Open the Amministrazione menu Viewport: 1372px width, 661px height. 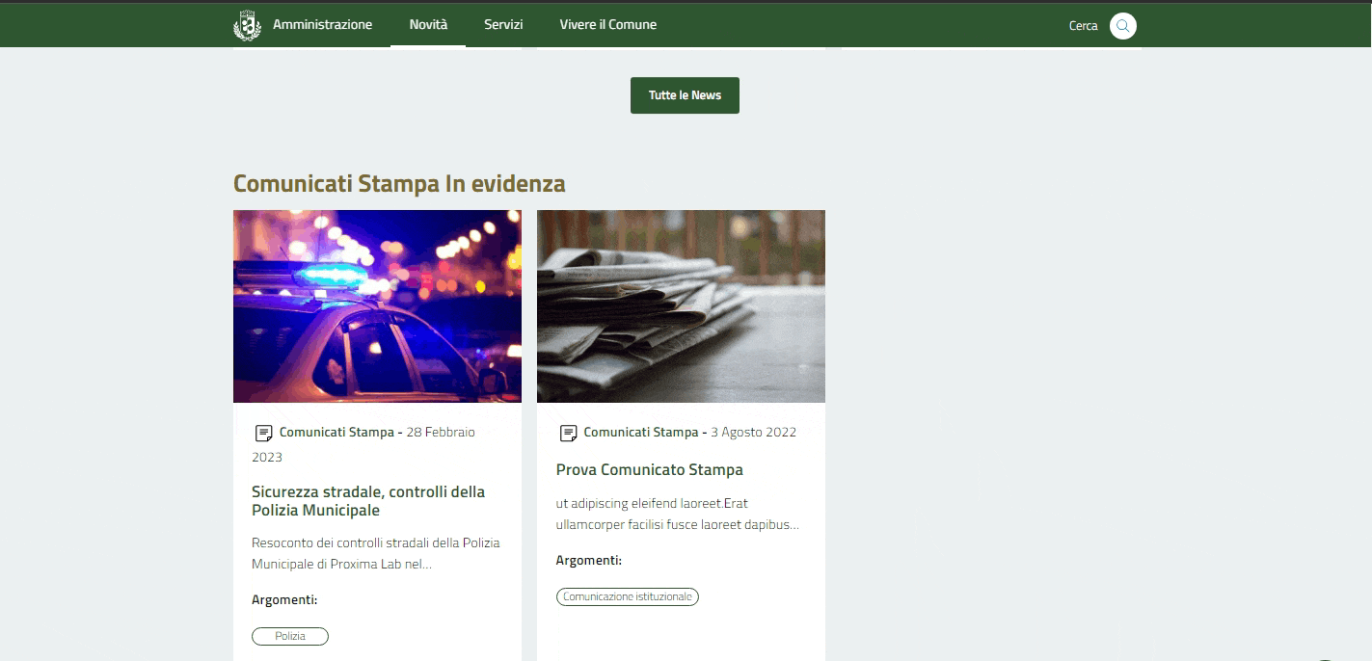click(322, 25)
